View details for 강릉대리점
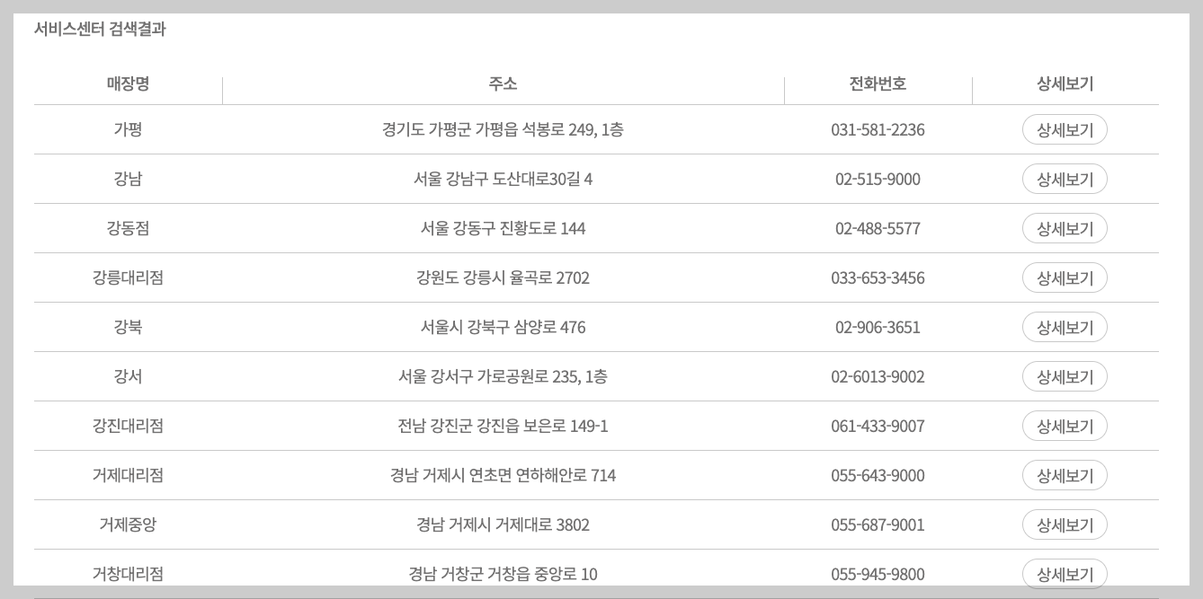 (x=1065, y=277)
